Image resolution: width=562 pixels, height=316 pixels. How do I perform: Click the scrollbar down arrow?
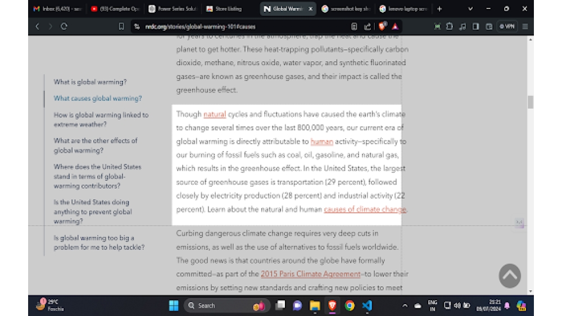click(x=531, y=292)
